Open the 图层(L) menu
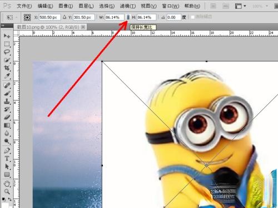Viewport: 278px width, 208px height. coord(86,6)
